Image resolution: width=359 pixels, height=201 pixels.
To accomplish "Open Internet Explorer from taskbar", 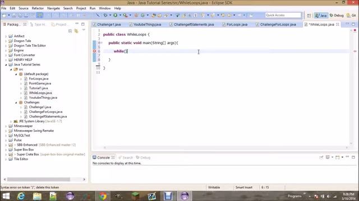I will point(21,196).
